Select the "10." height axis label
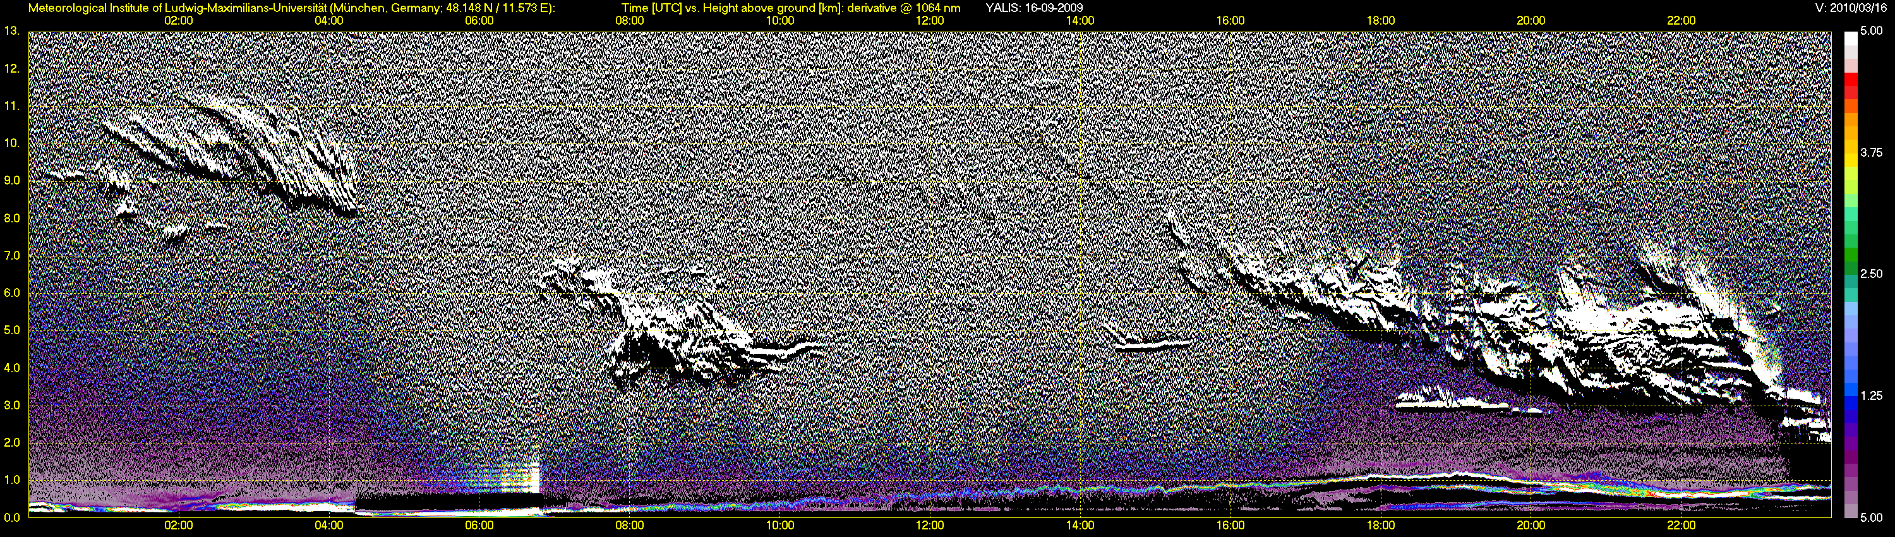Screen dimensions: 1895x537 12,143
